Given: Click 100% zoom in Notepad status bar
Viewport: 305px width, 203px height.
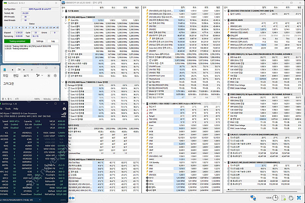Looking at the screenshot, I should (37, 99).
